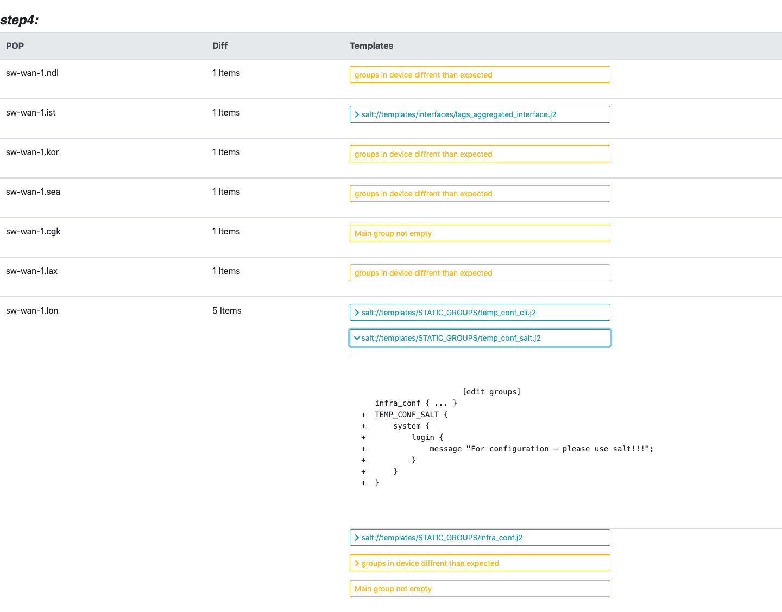
Task: Click the chevron icon beside lags_aggregated_interface.j2
Action: point(357,114)
